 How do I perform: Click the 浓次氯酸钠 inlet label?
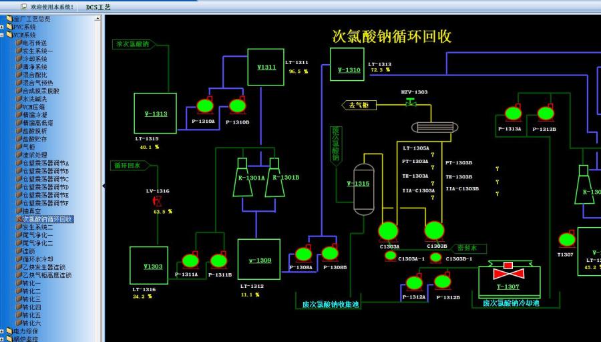click(134, 44)
